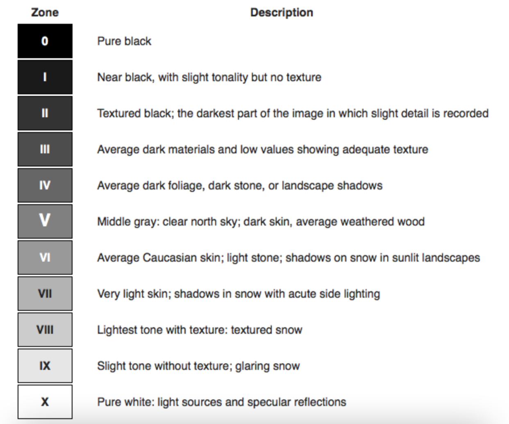The image size is (509, 424).
Task: Select the Zone III dark gray swatch
Action: click(x=45, y=149)
